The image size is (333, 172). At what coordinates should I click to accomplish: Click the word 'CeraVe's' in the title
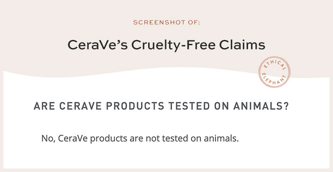coord(98,45)
